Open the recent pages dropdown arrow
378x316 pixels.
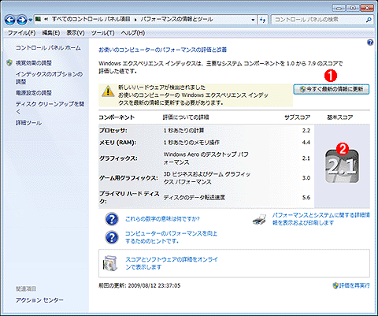tap(30, 20)
